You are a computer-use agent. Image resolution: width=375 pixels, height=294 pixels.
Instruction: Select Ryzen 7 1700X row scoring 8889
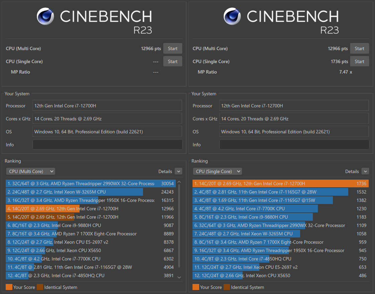(x=91, y=234)
